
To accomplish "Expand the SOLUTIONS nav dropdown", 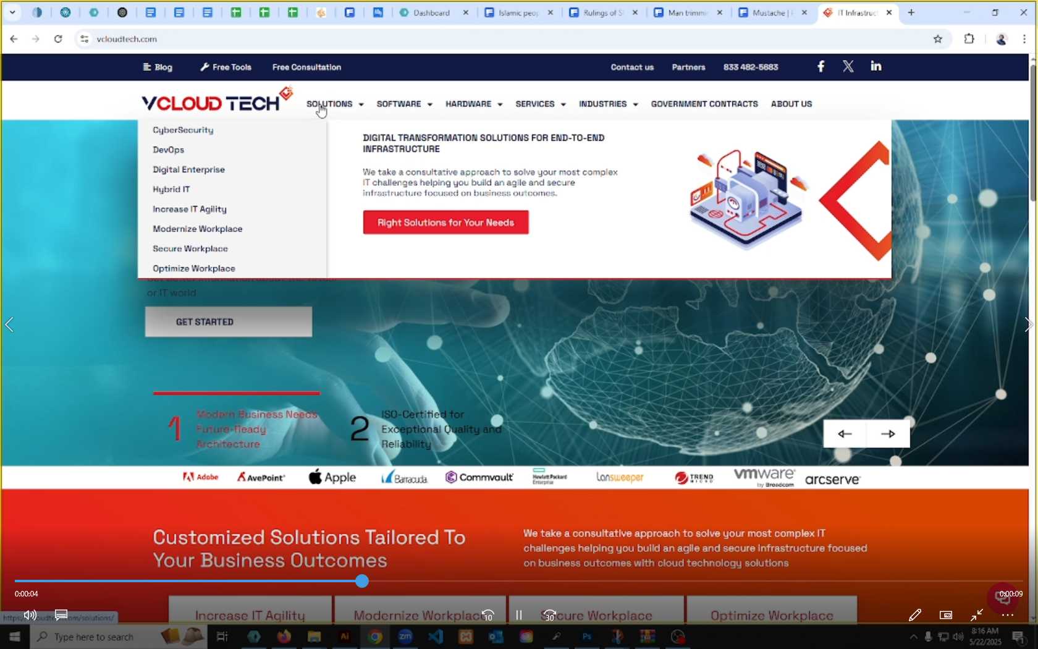I will pos(335,104).
